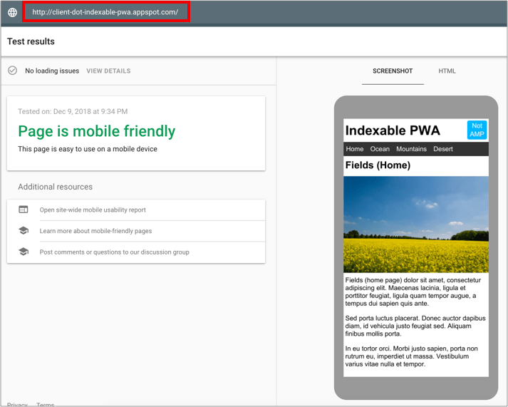Open site-wide mobile usability report
Screen dimensions: 508x407
tap(93, 210)
